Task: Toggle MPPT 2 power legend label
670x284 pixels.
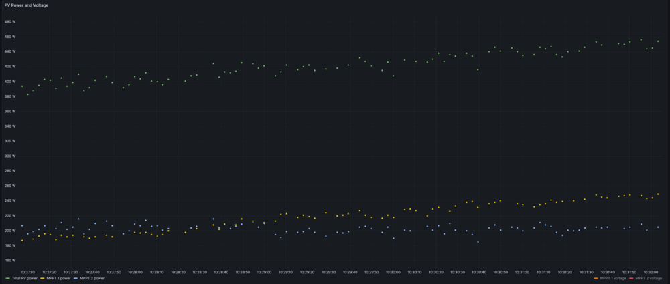Action: (x=92, y=278)
